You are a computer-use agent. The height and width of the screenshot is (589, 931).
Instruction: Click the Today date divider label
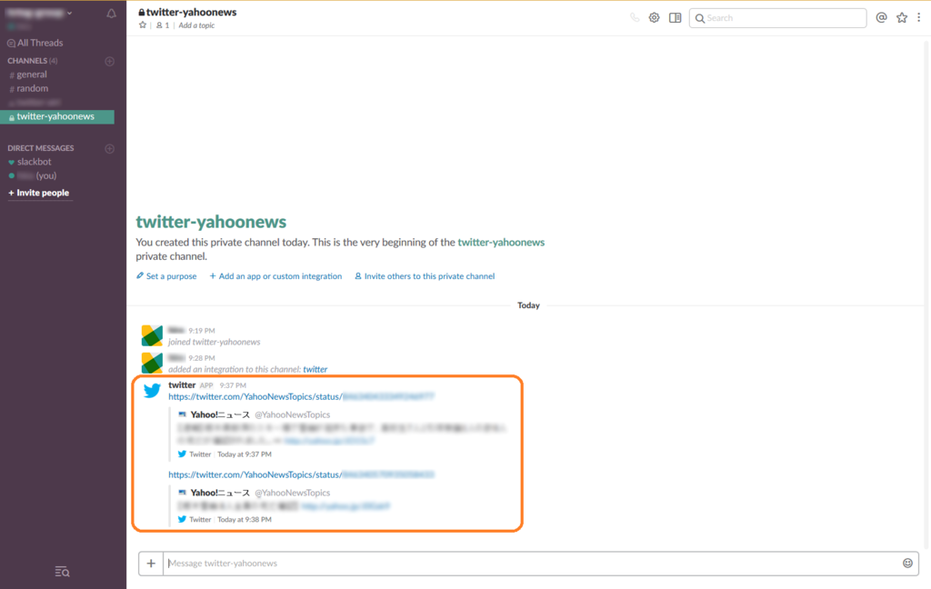(528, 305)
